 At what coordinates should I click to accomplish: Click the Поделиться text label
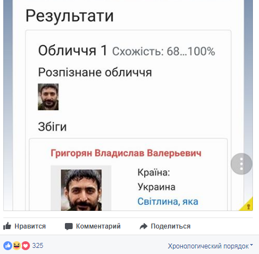click(x=171, y=226)
